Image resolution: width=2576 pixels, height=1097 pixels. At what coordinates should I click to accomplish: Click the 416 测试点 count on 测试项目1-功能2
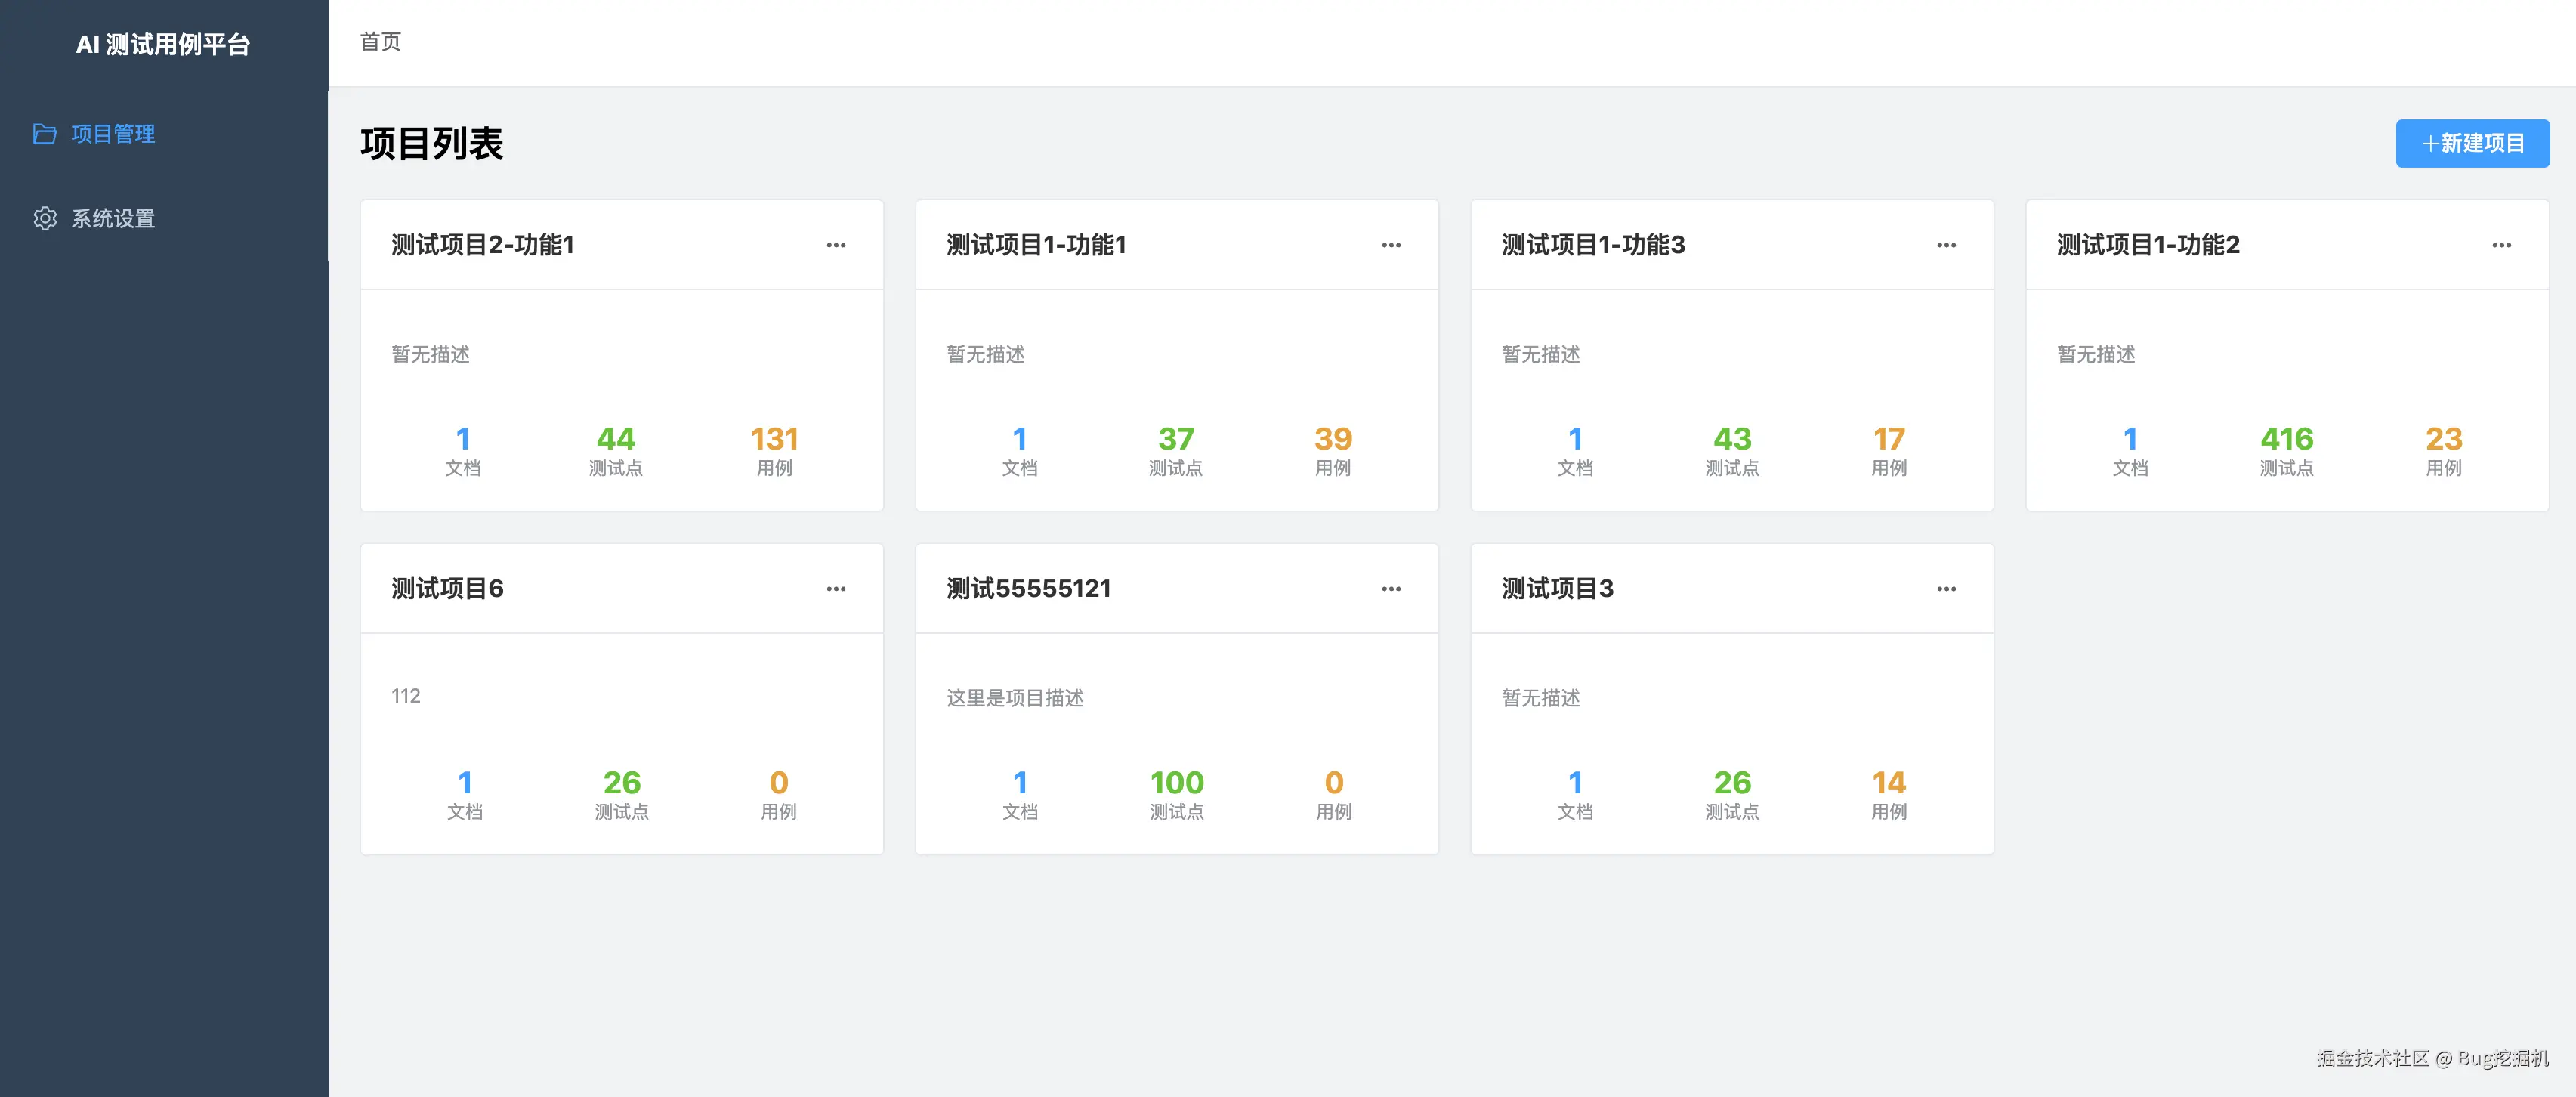pyautogui.click(x=2290, y=449)
